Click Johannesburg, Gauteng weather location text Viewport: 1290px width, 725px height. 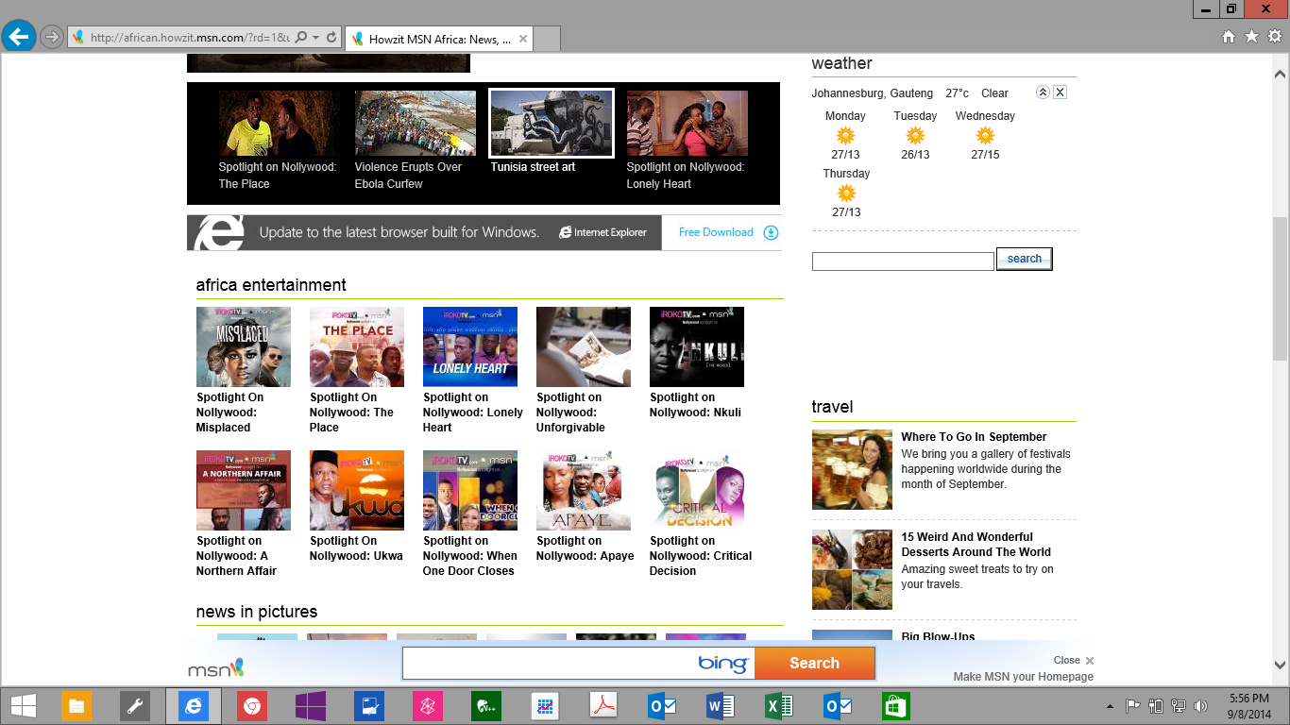pos(873,93)
